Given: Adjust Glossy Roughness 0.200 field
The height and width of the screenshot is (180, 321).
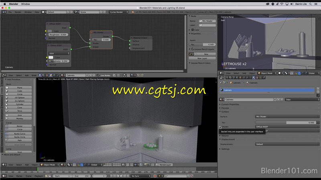Looking at the screenshot, I should 59,61.
